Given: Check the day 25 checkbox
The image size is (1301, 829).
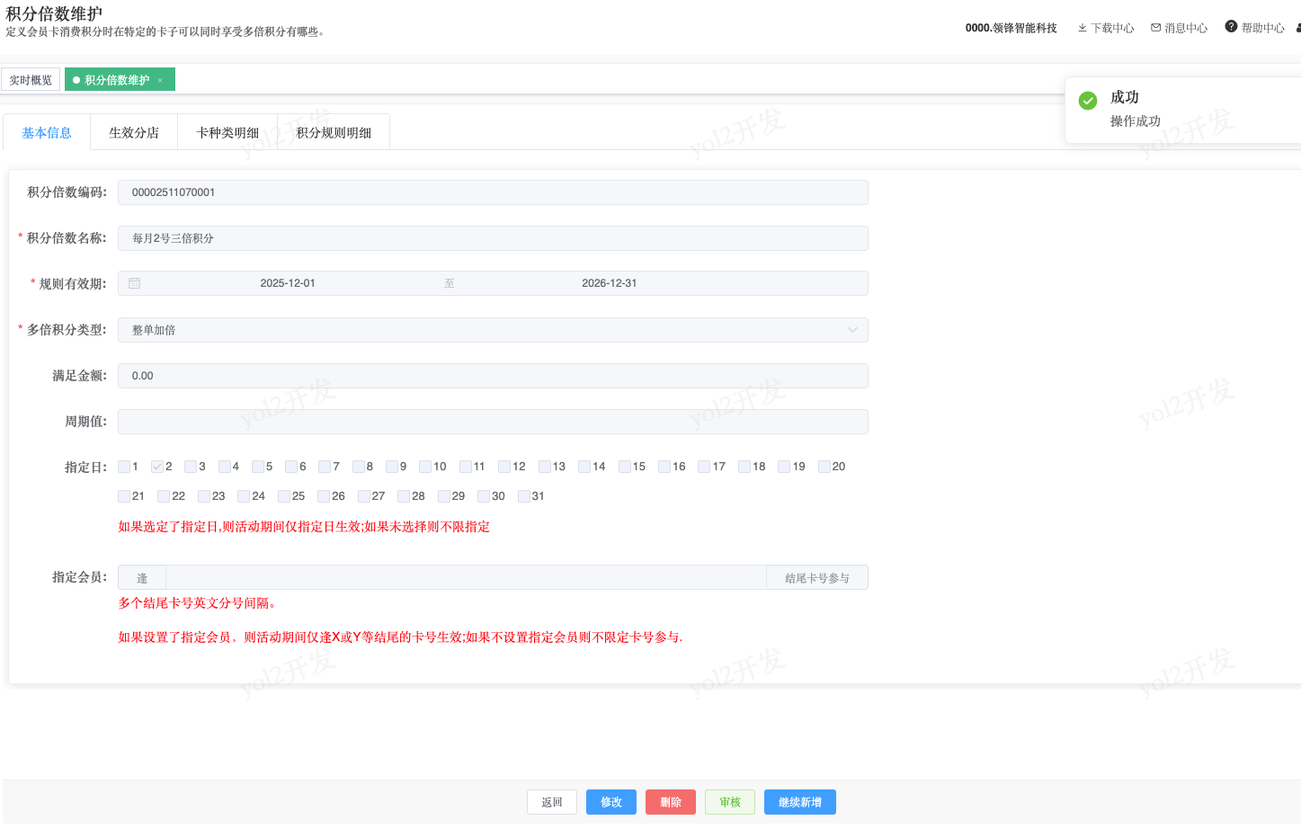Looking at the screenshot, I should 284,496.
